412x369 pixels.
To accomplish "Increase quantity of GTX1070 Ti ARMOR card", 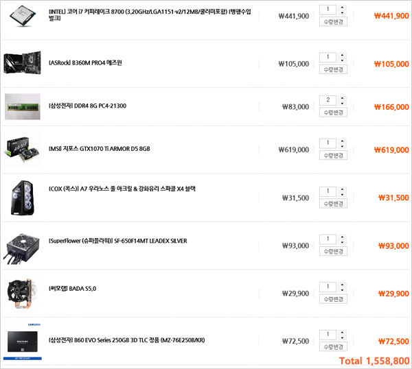I will click(342, 141).
